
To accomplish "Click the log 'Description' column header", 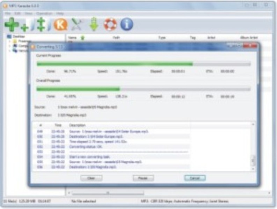I will coord(78,125).
